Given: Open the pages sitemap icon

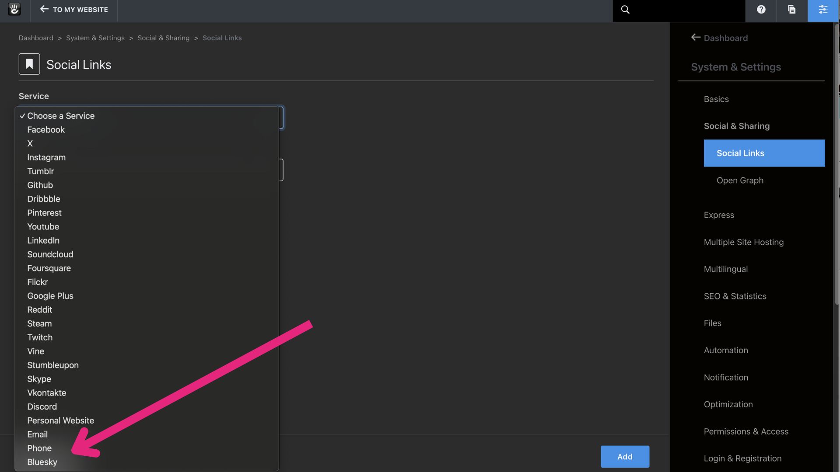Looking at the screenshot, I should pos(791,10).
